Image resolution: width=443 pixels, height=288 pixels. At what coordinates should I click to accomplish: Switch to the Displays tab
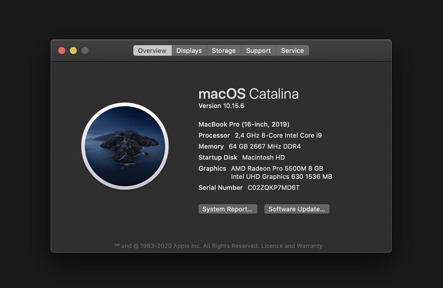click(189, 51)
